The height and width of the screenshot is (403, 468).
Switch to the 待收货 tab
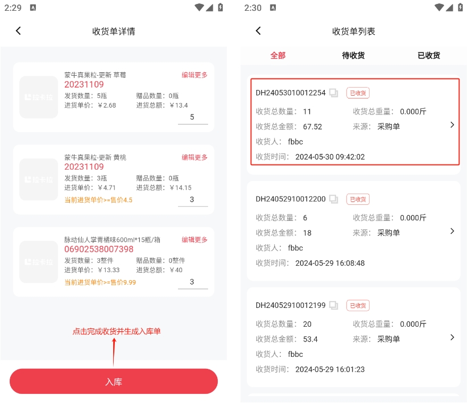tap(353, 55)
